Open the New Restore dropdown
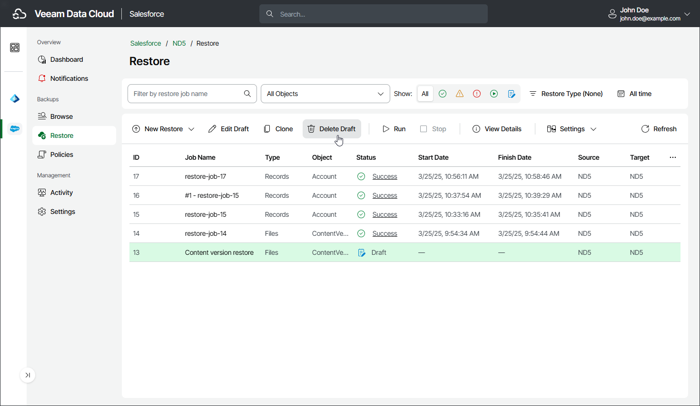The width and height of the screenshot is (700, 406). pos(163,129)
